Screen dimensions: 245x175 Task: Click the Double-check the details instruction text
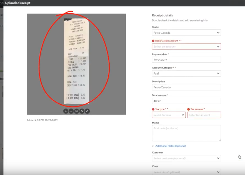(x=180, y=20)
